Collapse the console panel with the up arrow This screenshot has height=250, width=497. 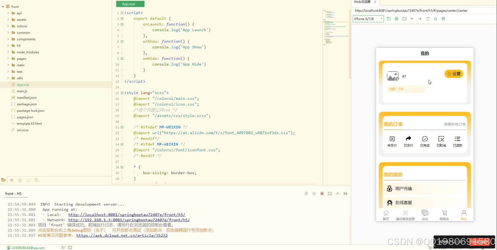tap(338, 194)
